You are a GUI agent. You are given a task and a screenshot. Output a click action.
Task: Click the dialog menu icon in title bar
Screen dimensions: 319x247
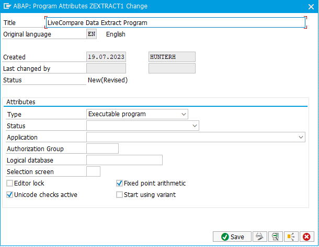7,6
